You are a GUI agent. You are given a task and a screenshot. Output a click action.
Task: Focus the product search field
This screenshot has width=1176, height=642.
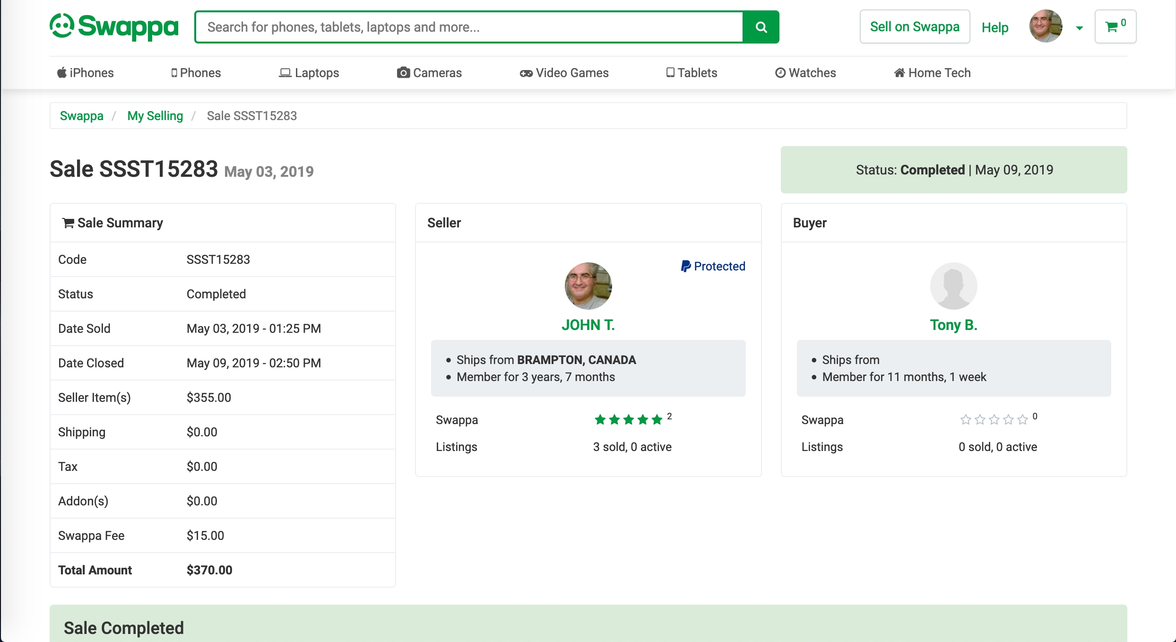[468, 27]
